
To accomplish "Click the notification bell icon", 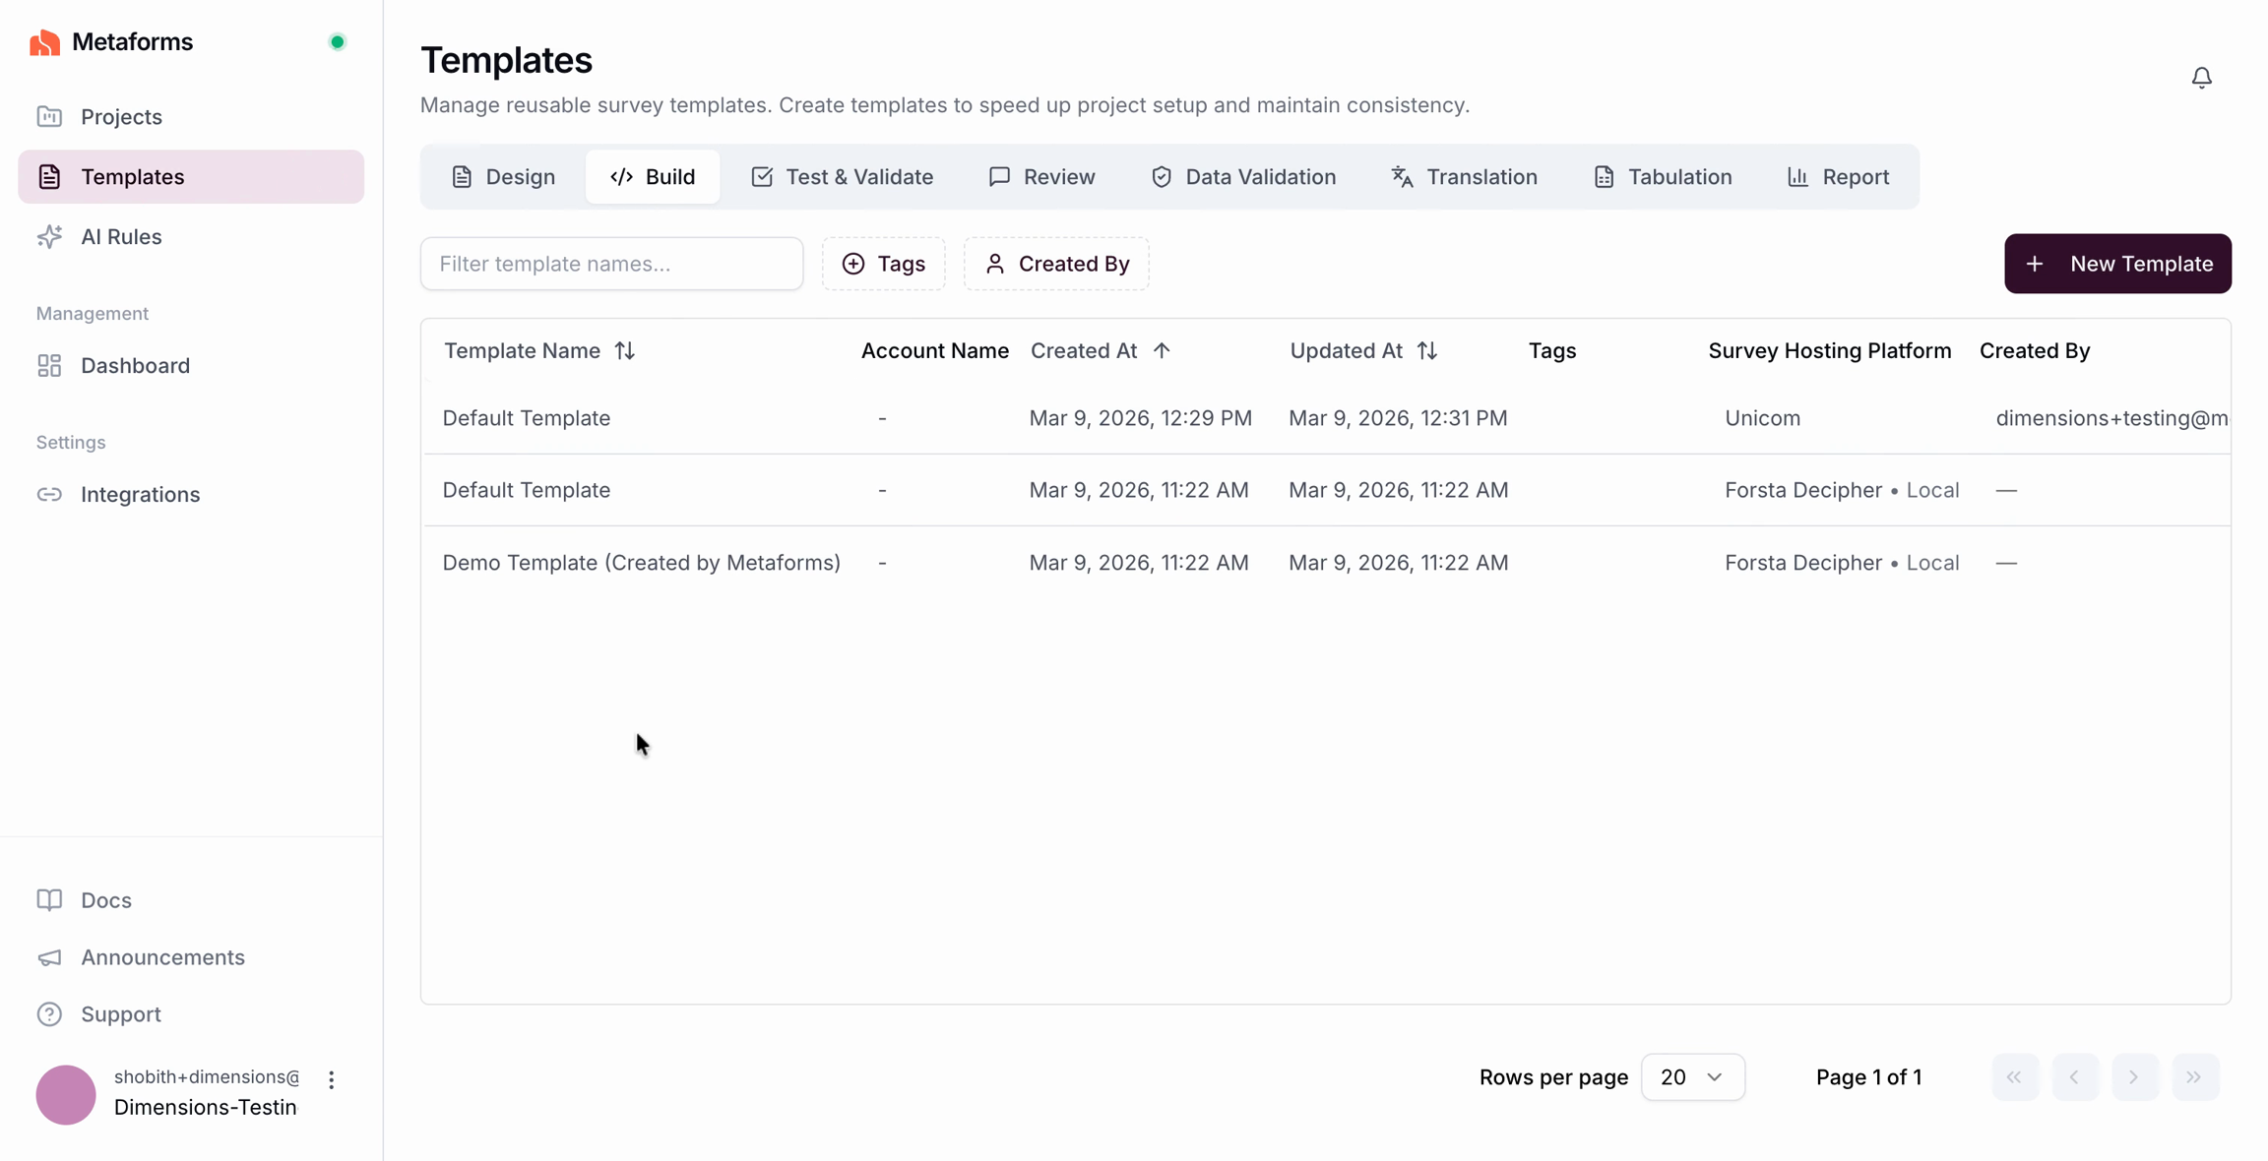I will click(x=2201, y=78).
